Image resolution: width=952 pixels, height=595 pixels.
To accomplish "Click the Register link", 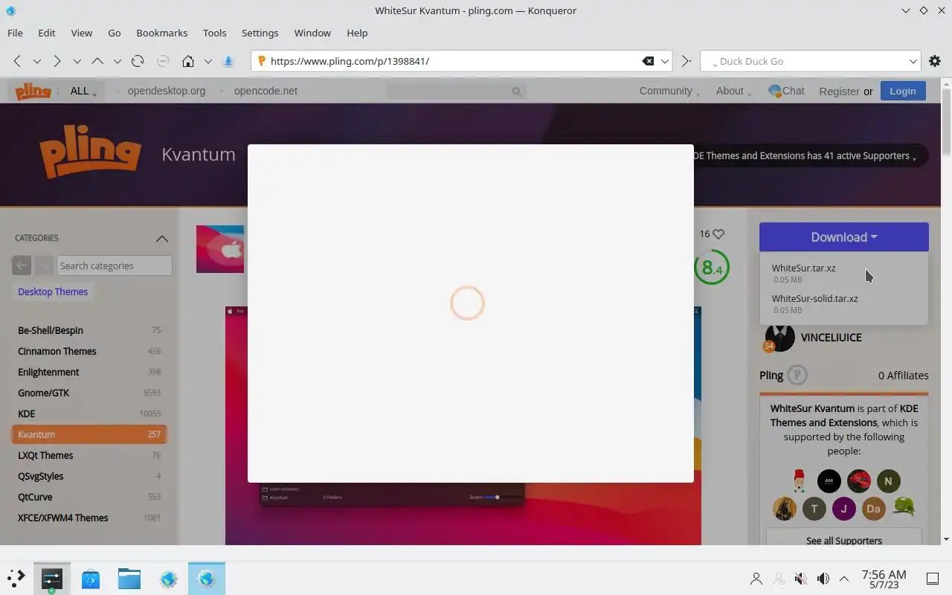I will click(839, 91).
